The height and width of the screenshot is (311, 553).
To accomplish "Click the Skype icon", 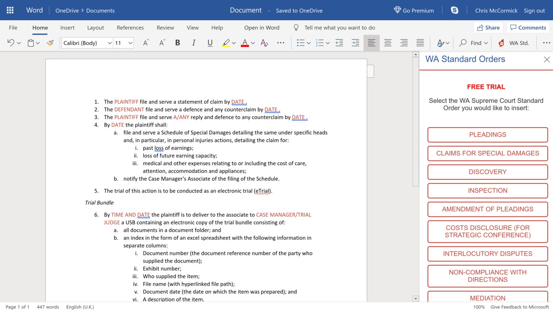I will tap(455, 10).
